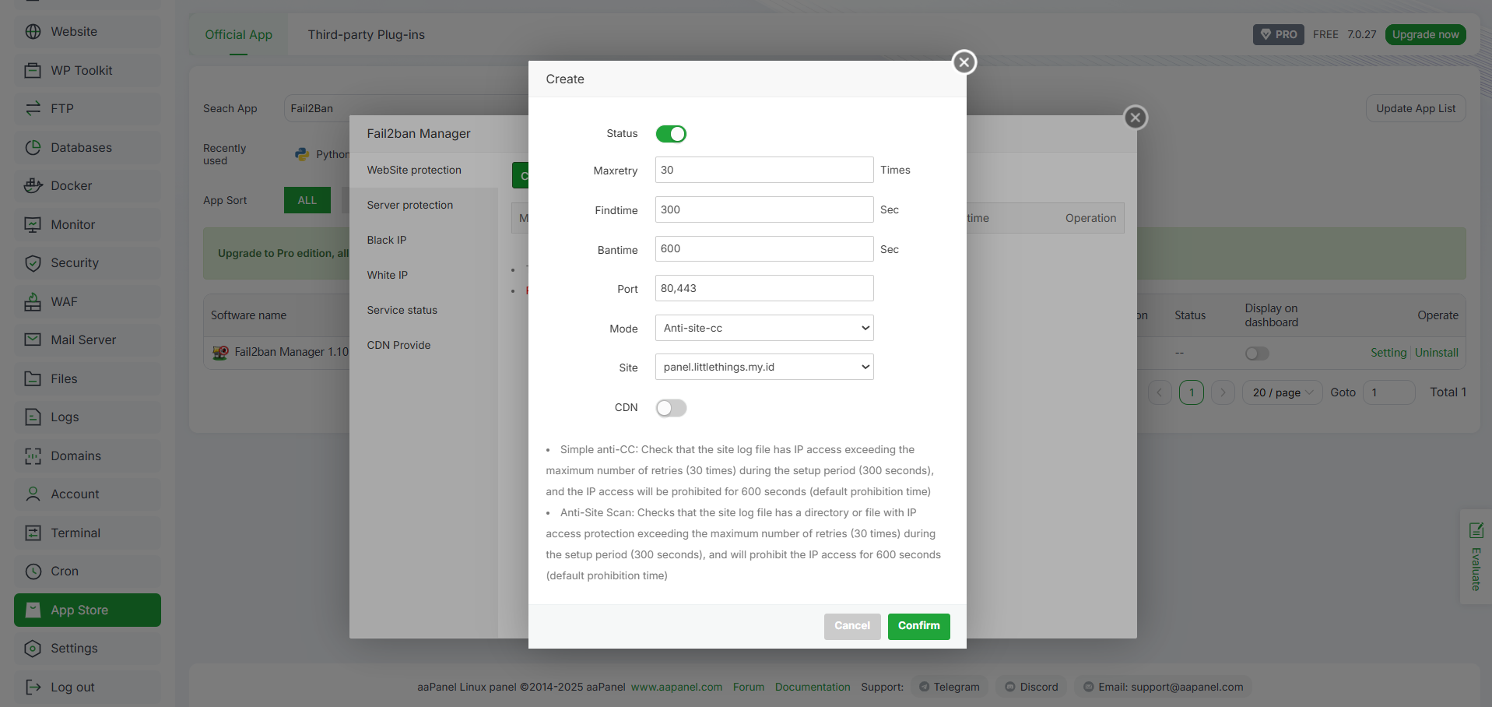Open the Mode Anti-site-cc dropdown

(x=764, y=328)
